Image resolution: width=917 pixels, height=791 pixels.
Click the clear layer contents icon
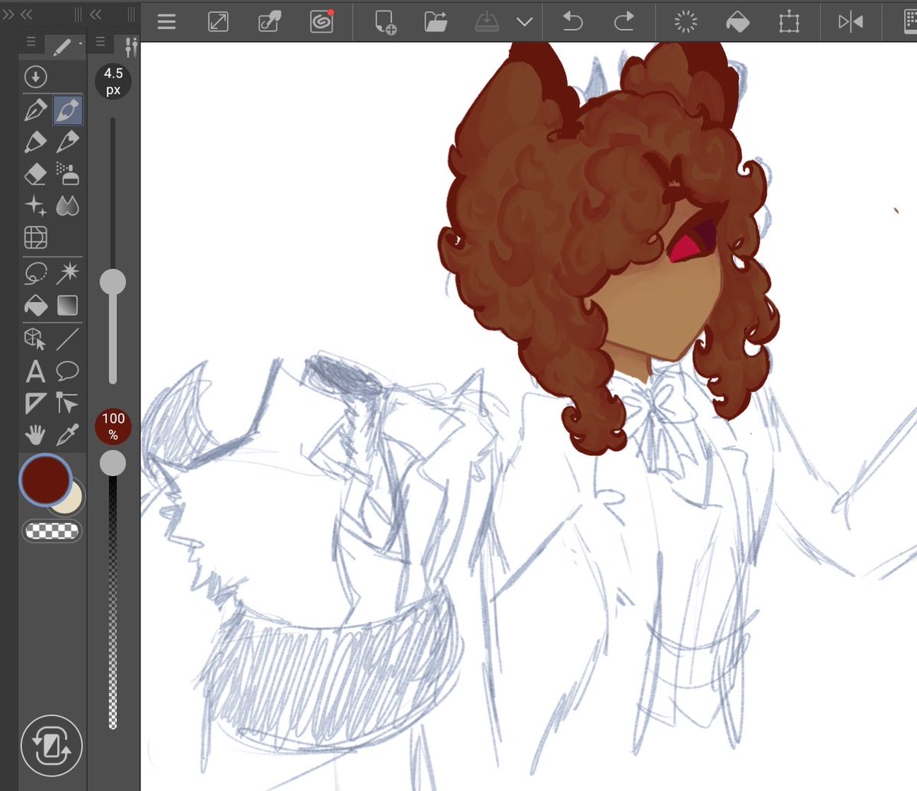tap(686, 22)
